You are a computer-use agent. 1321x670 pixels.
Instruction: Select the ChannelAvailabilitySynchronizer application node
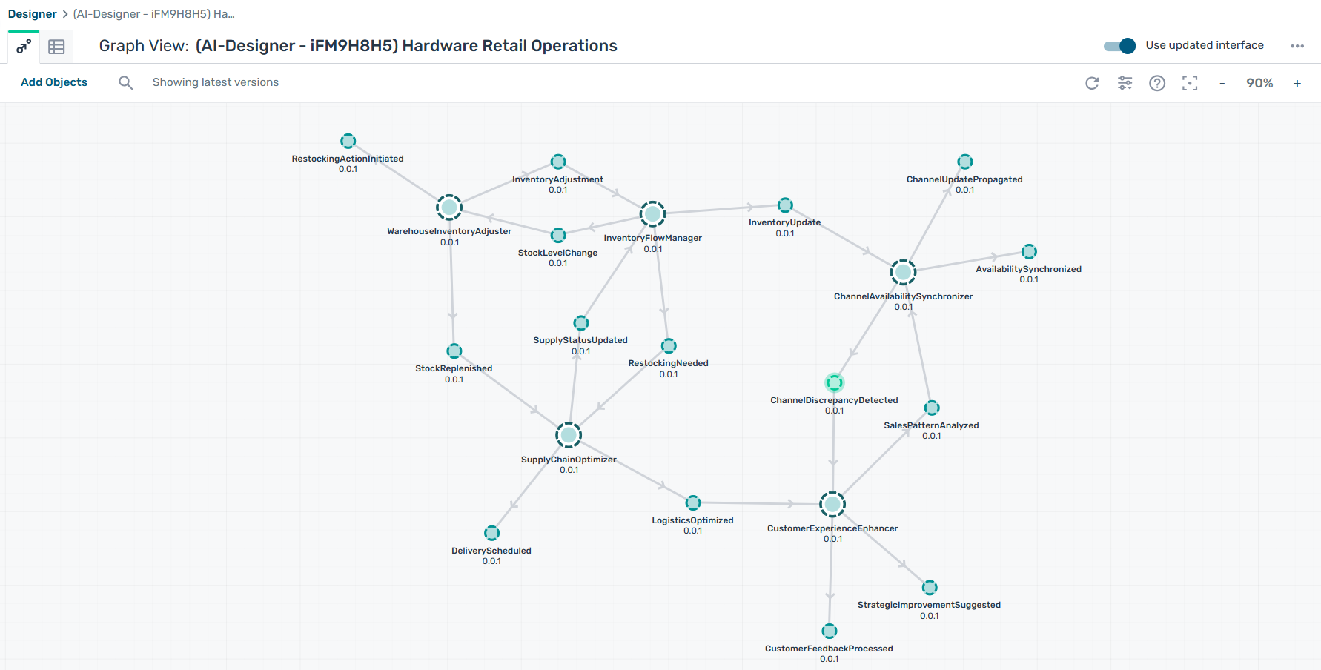click(x=903, y=272)
